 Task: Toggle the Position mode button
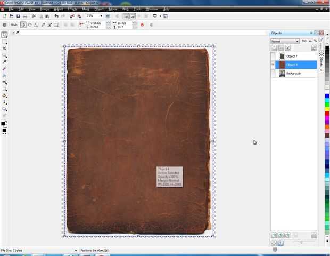click(x=23, y=25)
